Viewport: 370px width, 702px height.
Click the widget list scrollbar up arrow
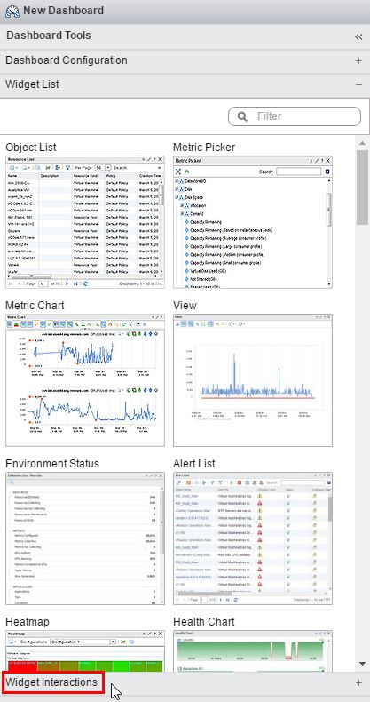(362, 143)
